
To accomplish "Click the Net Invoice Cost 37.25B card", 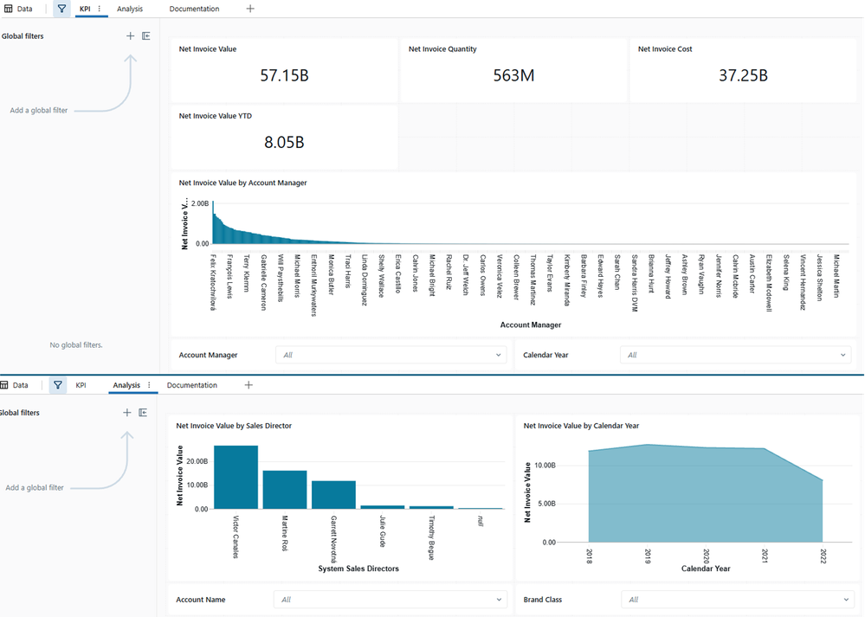I will (x=743, y=70).
